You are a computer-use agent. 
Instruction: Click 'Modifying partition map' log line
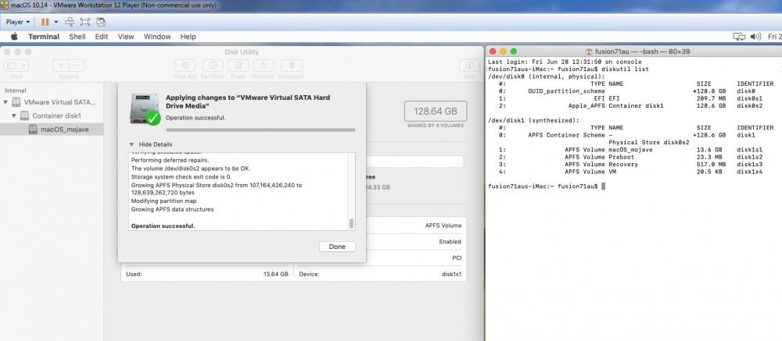163,201
